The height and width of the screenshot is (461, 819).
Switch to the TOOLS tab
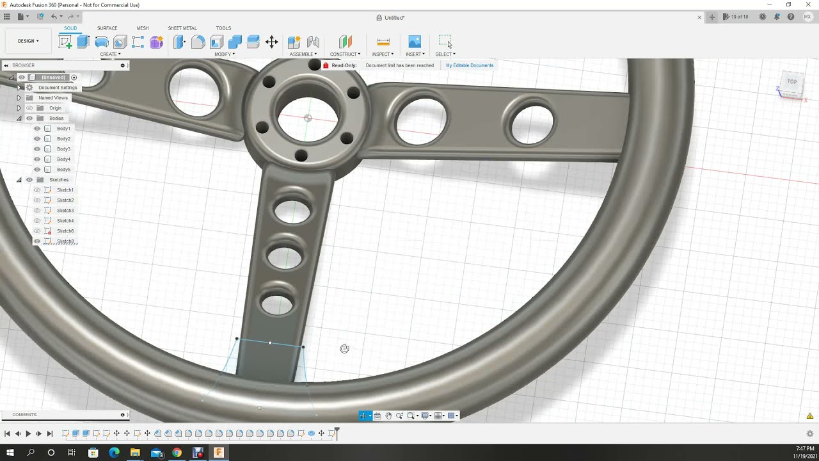point(223,28)
